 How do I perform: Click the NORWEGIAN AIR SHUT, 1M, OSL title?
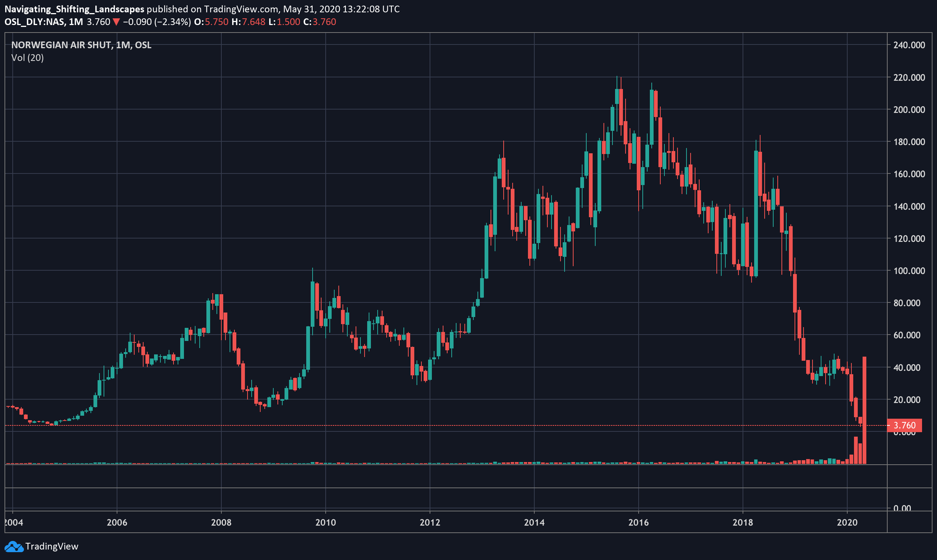coord(81,45)
